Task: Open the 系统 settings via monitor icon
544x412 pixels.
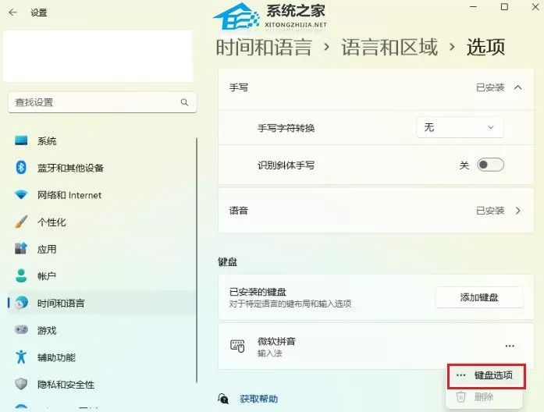Action: click(21, 140)
